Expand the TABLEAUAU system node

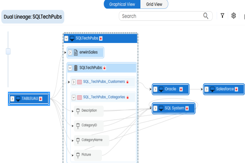pyautogui.click(x=12, y=99)
